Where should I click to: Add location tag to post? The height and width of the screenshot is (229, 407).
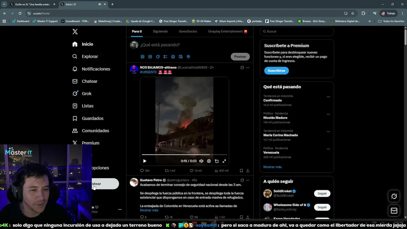(188, 57)
